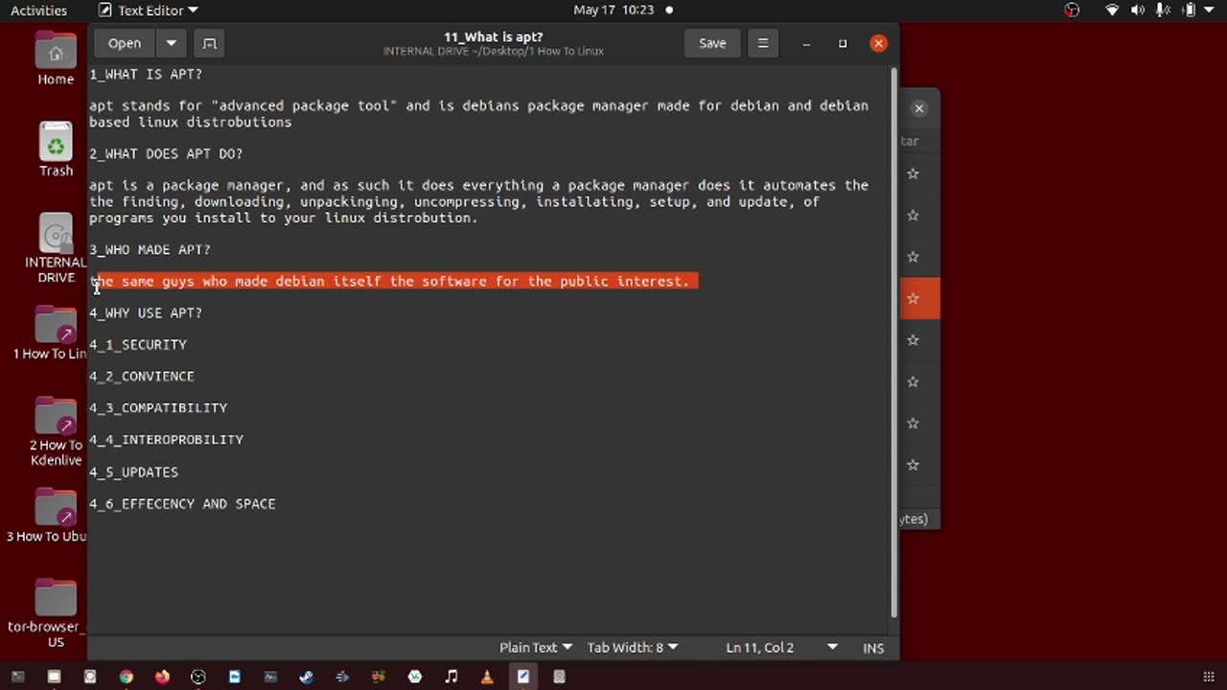1227x690 pixels.
Task: Open the music note player in dock
Action: click(451, 677)
